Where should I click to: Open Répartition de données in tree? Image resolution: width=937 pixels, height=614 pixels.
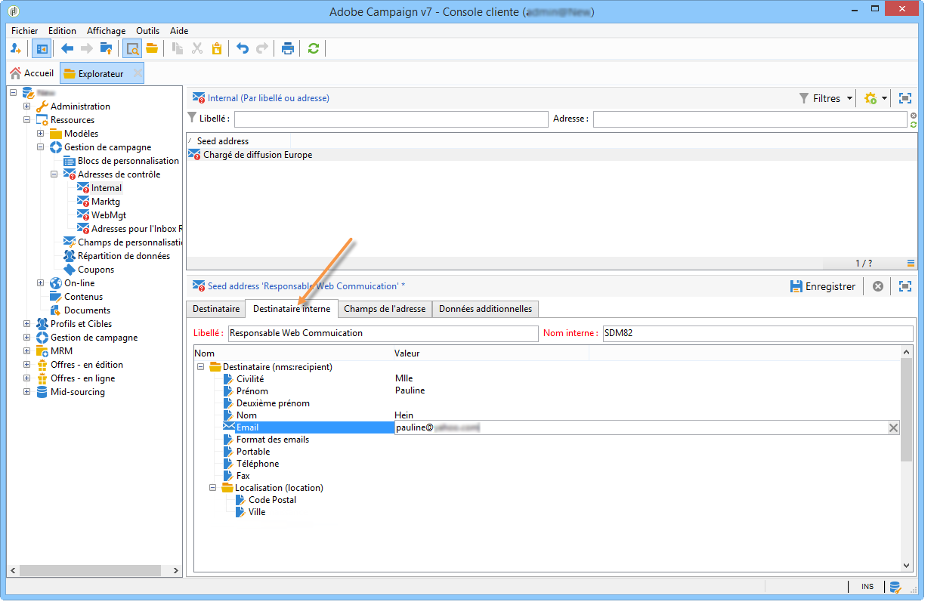(123, 256)
